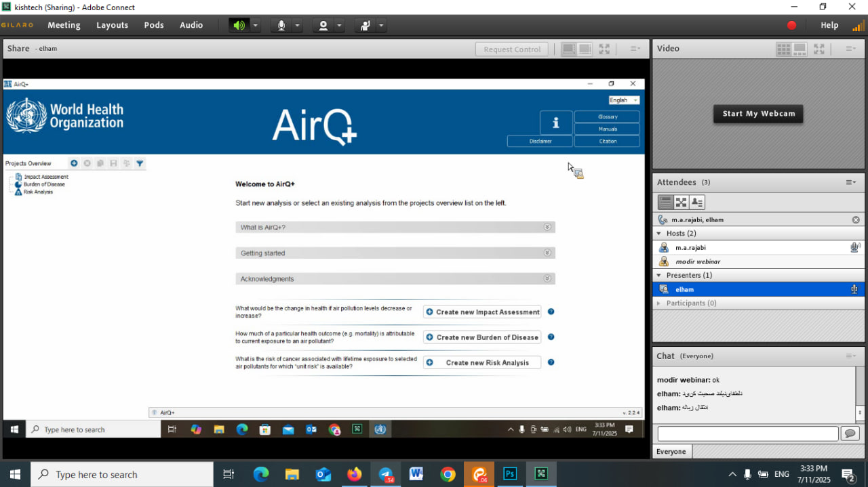Select Attendees list view icon

[665, 202]
